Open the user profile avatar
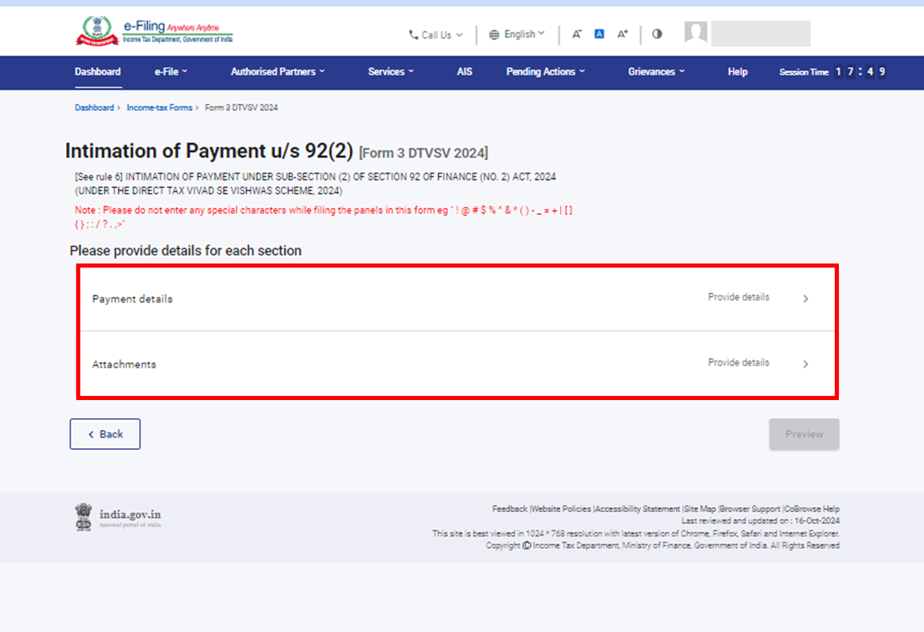Viewport: 924px width, 632px height. [695, 33]
